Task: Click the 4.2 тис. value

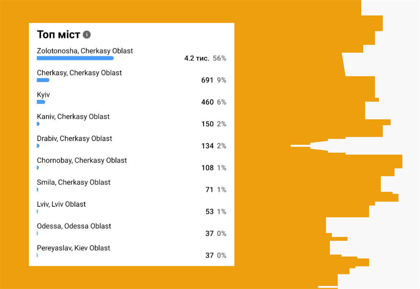Action: [197, 58]
